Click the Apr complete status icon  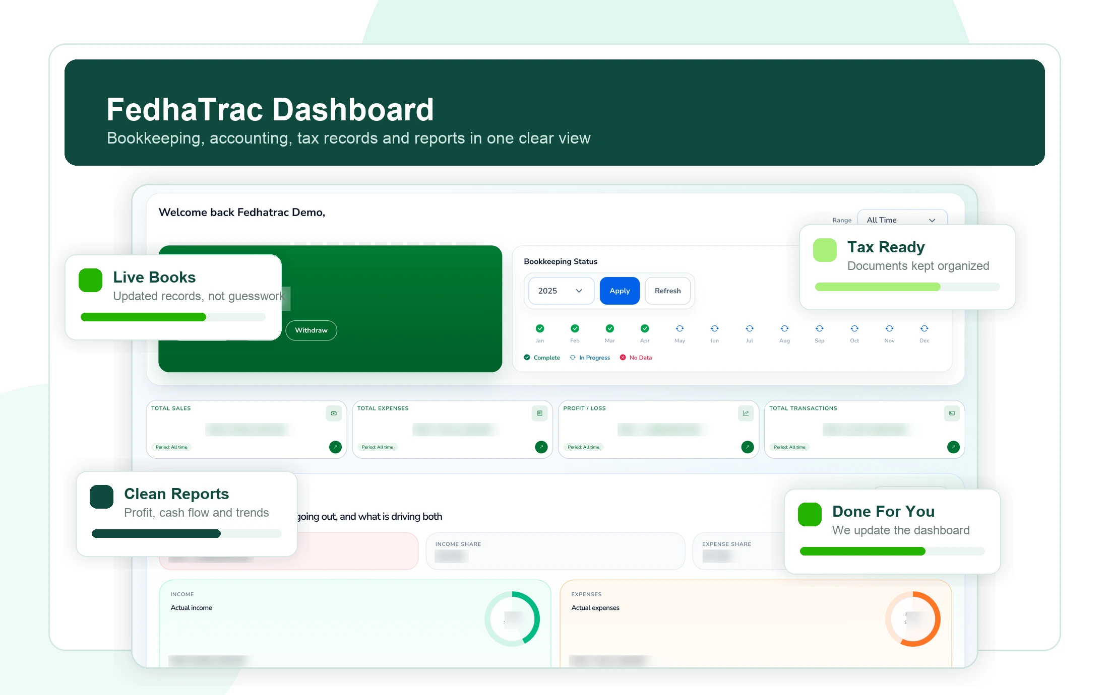click(645, 328)
